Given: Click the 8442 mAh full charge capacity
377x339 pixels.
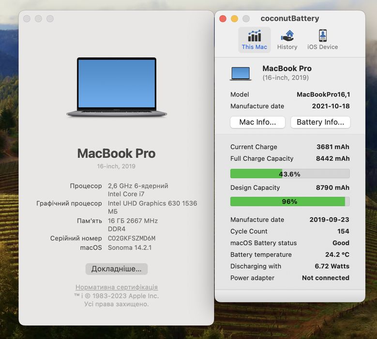Looking at the screenshot, I should [333, 158].
